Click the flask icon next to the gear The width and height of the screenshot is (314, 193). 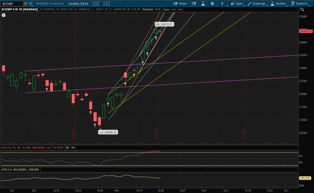click(x=203, y=4)
